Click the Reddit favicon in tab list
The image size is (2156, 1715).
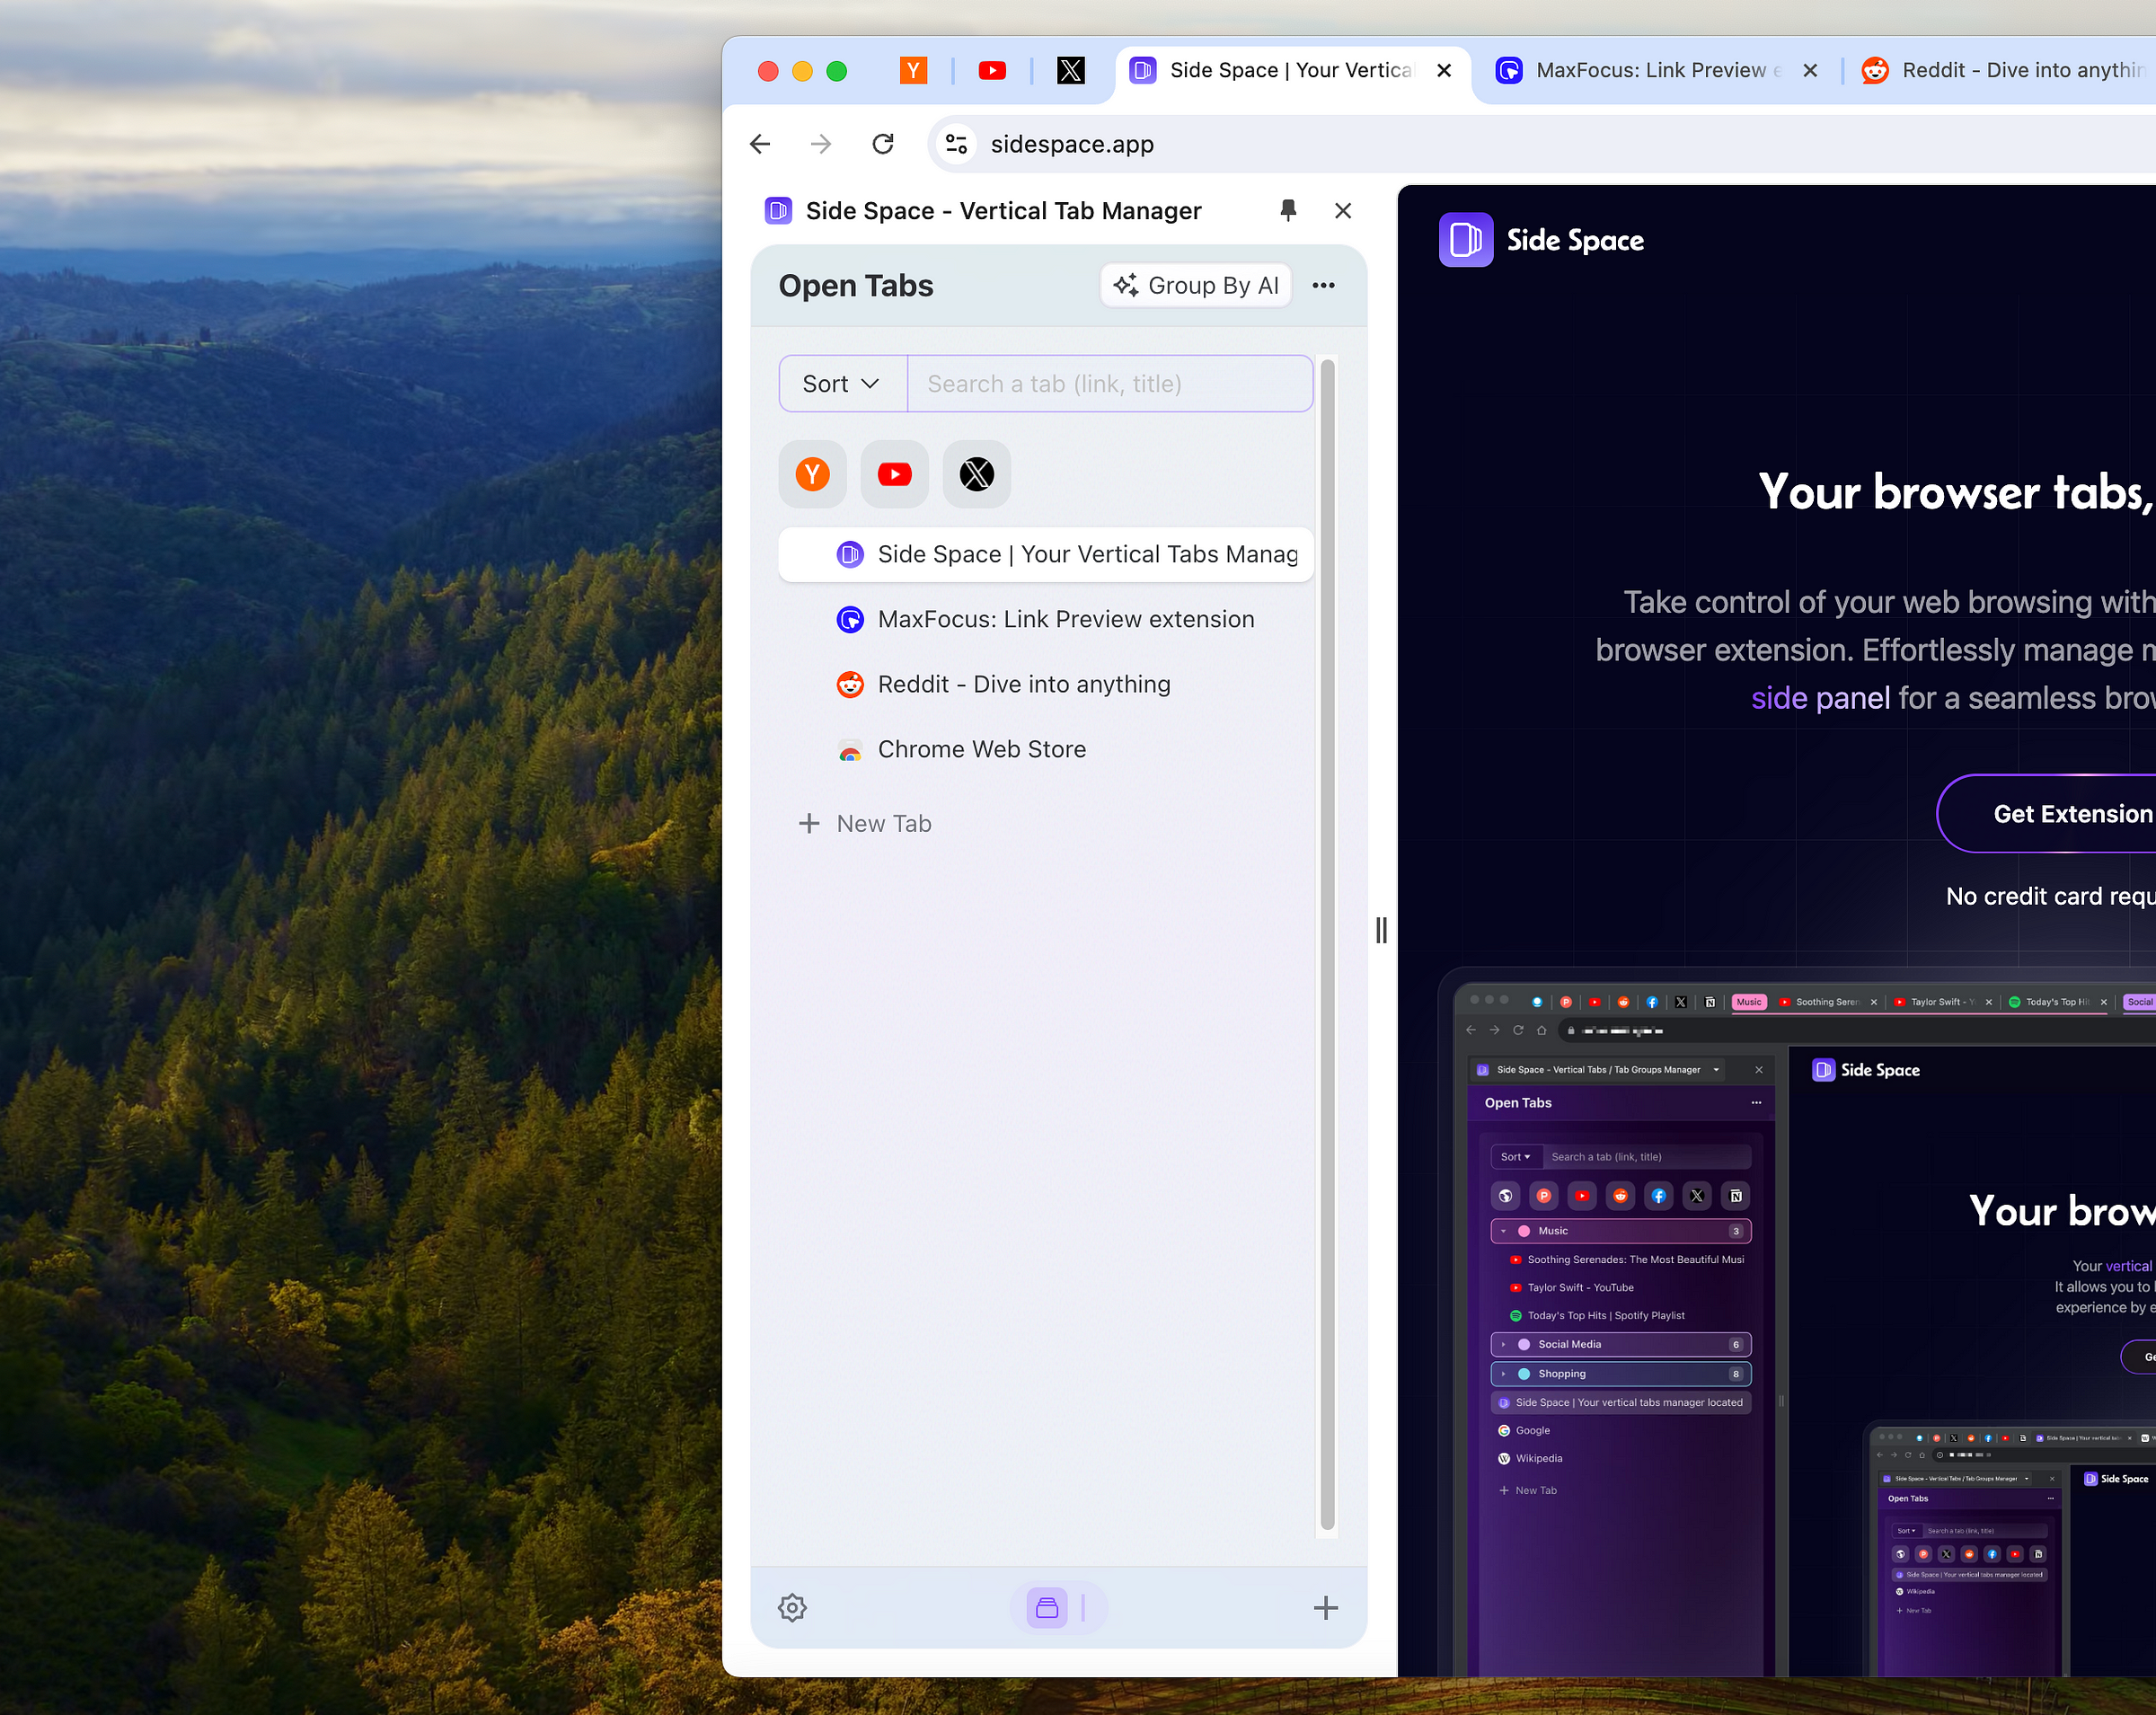tap(849, 684)
